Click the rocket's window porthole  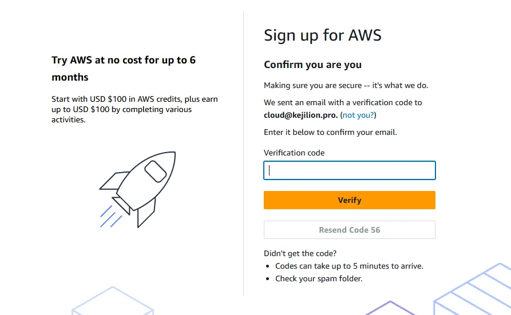tap(155, 172)
